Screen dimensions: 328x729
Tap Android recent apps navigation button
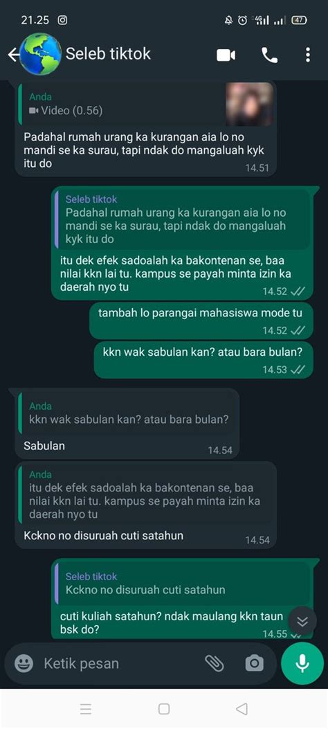(86, 709)
